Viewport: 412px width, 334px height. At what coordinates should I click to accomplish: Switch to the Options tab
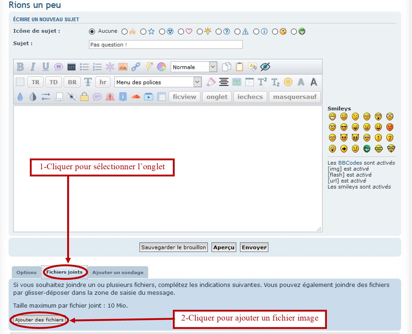(x=27, y=272)
